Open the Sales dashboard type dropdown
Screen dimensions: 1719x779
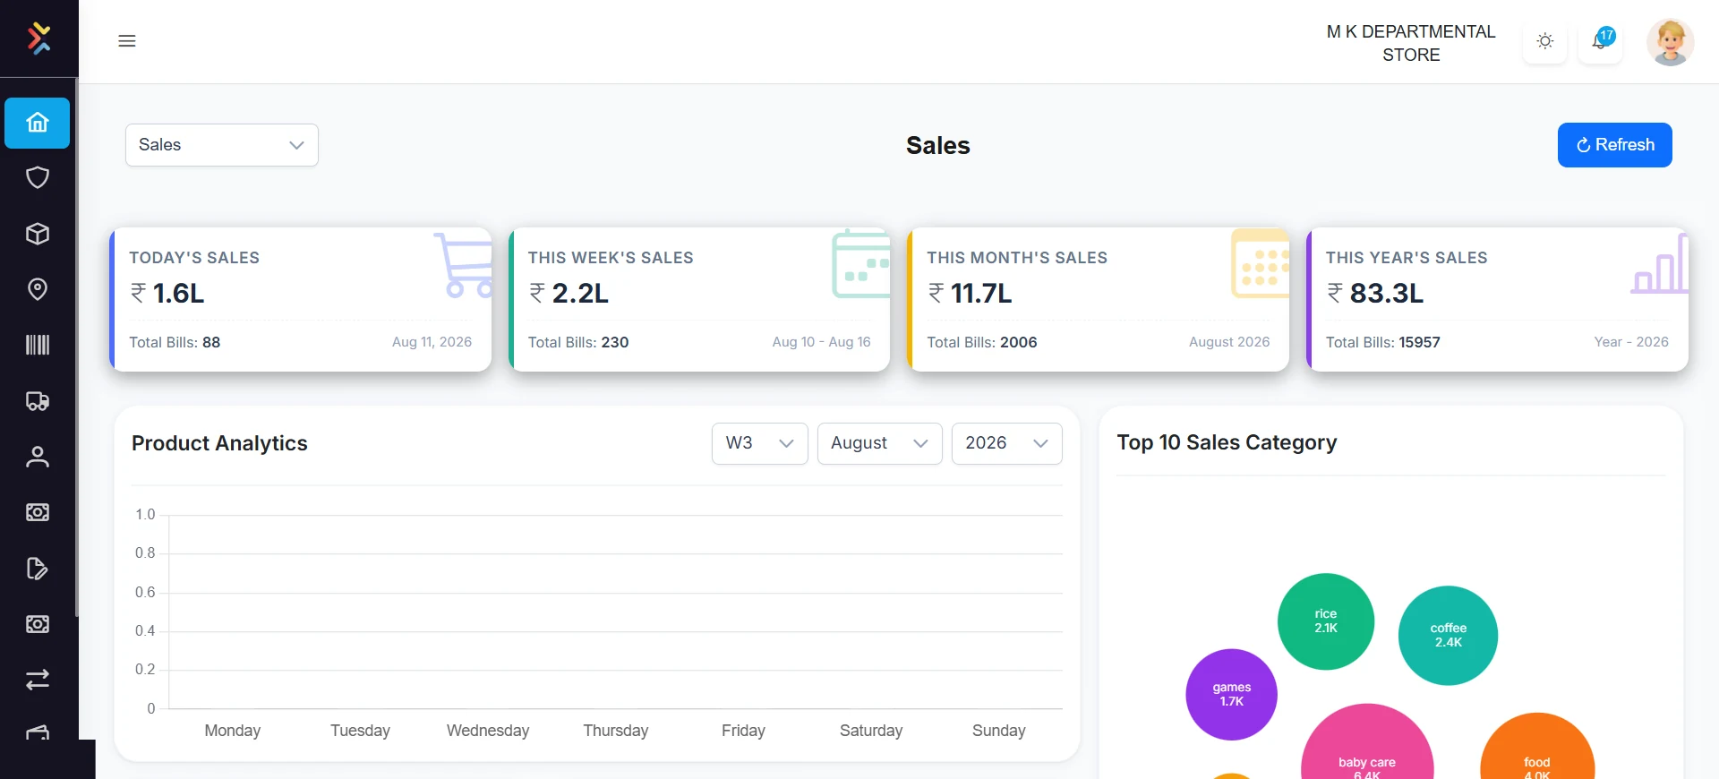point(222,145)
